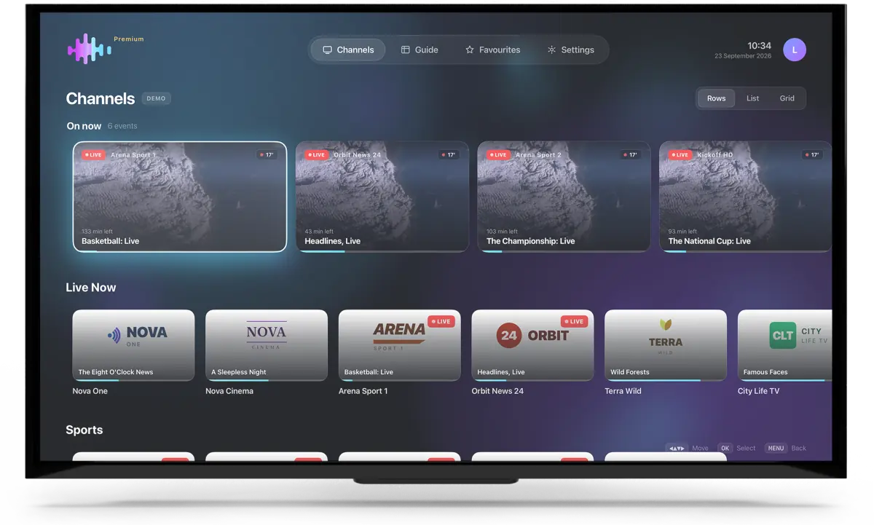Open the Basketball: Live event card
874x525 pixels.
[x=180, y=197]
